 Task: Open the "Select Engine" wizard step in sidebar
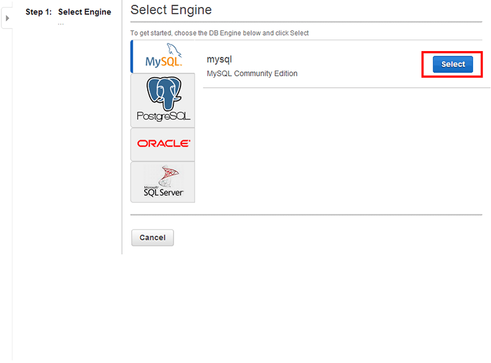pos(84,12)
